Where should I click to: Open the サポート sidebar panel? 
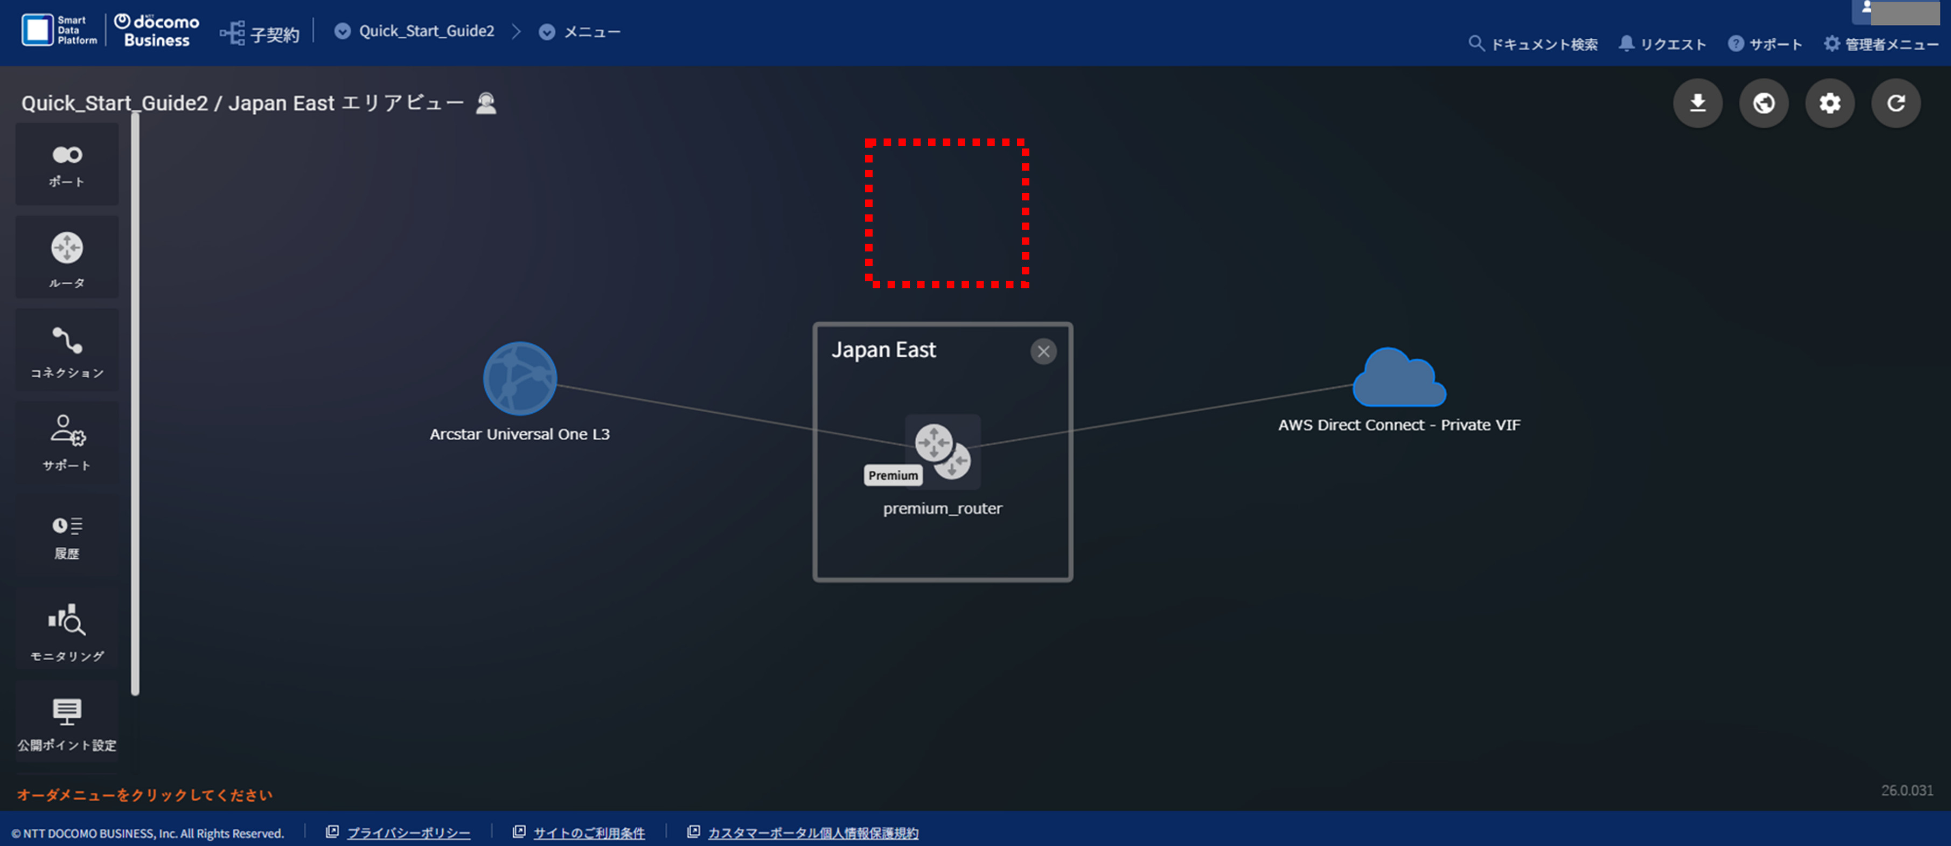click(x=67, y=442)
